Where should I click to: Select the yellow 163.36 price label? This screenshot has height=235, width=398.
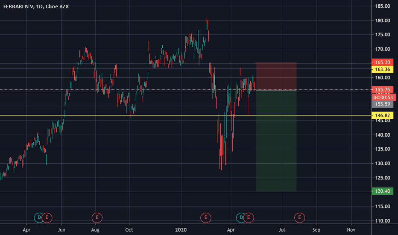point(382,69)
